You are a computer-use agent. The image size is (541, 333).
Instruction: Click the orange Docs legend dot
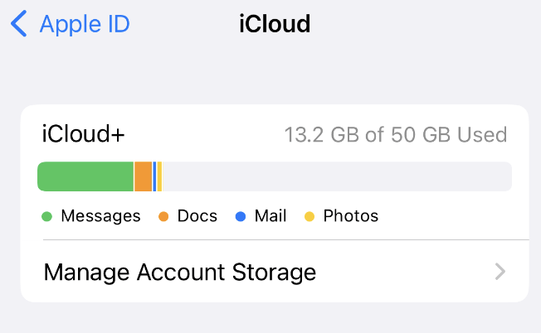point(163,216)
